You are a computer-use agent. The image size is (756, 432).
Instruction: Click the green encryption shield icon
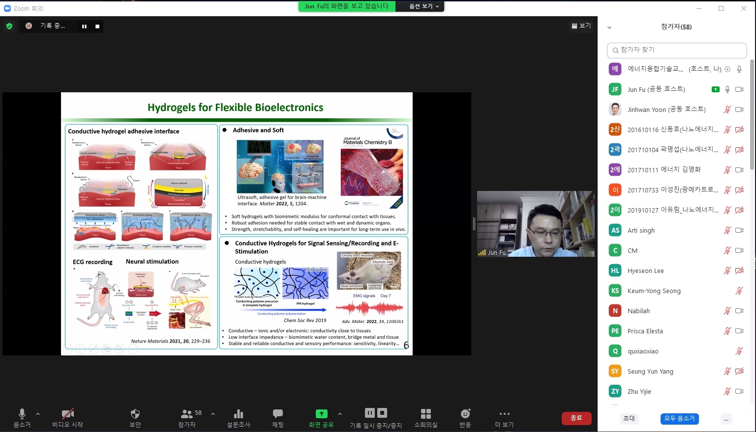point(9,26)
